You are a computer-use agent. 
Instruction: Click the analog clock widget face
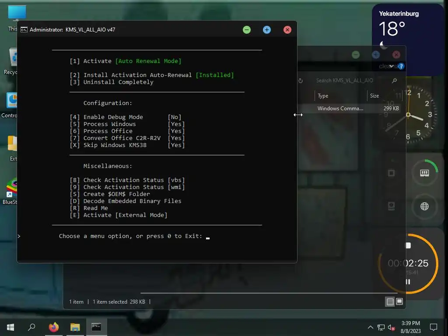point(409,115)
